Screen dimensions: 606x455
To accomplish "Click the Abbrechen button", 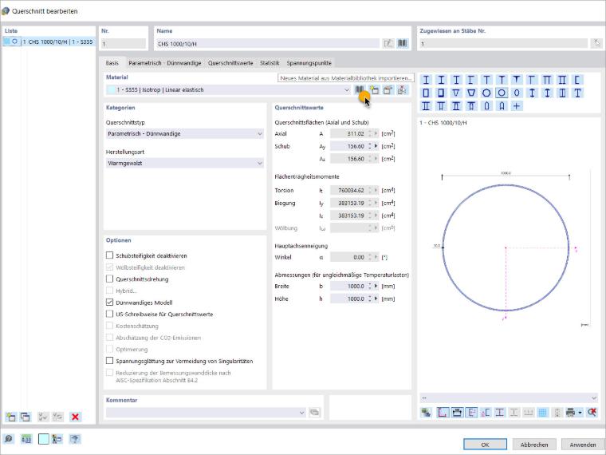I will 534,445.
